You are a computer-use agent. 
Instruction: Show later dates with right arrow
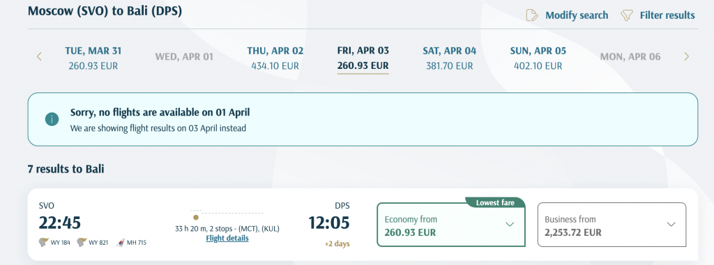coord(687,57)
